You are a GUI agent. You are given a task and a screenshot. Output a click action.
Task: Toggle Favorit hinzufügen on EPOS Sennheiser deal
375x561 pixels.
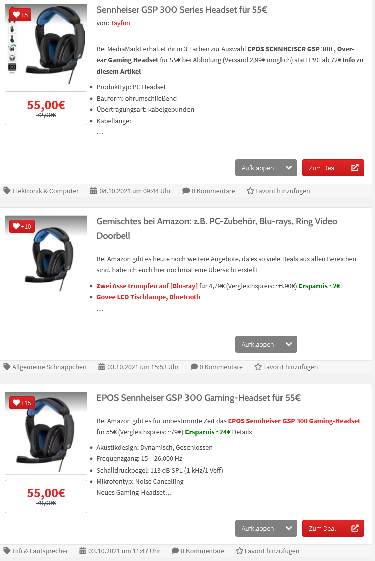[x=240, y=551]
